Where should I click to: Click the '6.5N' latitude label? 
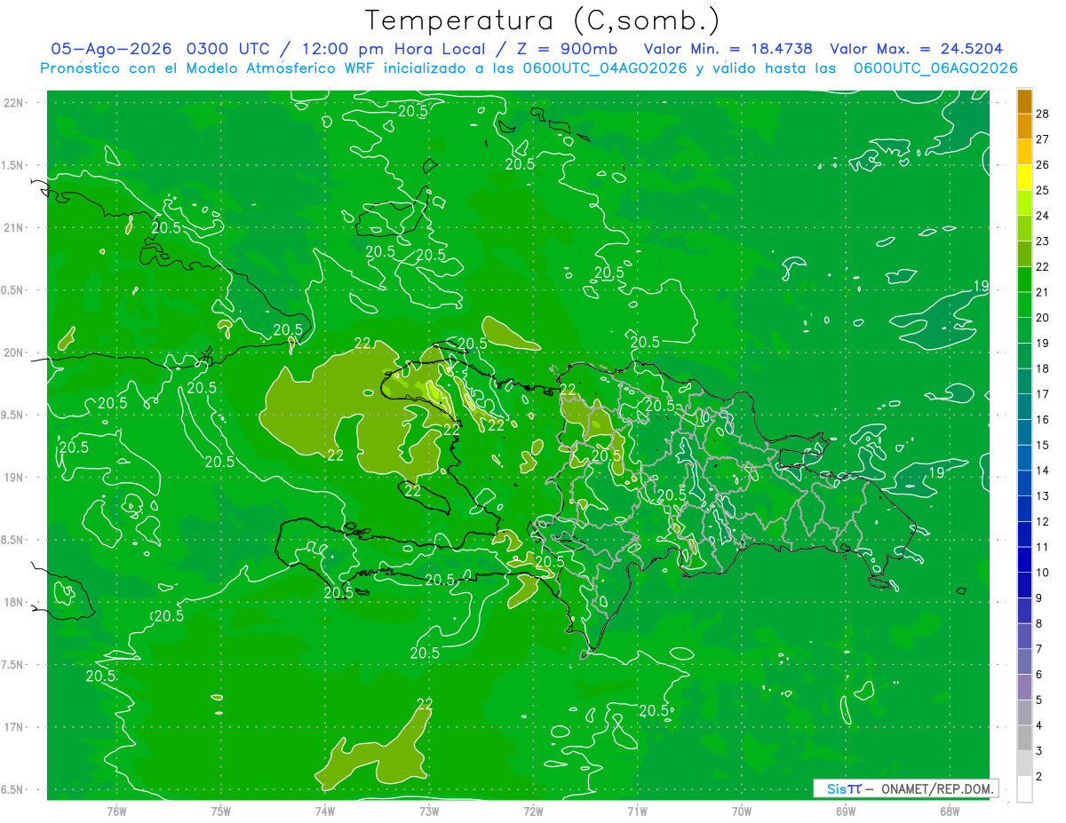pos(12,790)
